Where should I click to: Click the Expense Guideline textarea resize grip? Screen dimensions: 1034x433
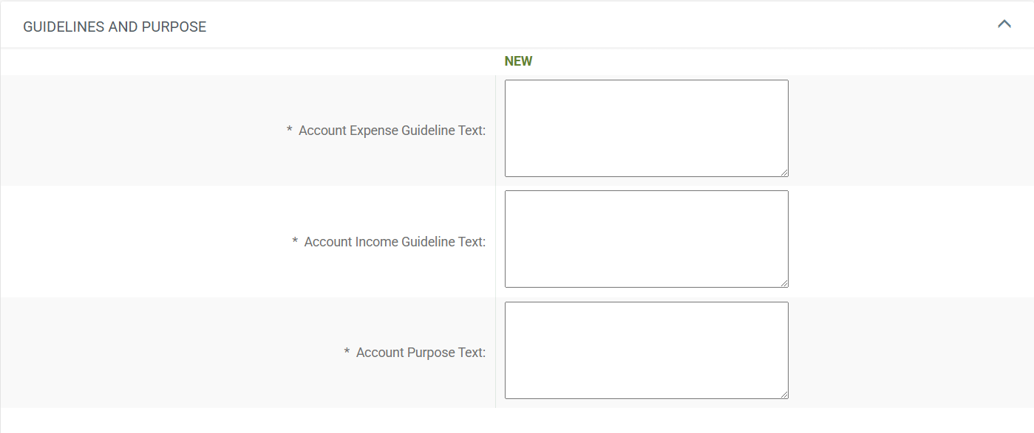tap(784, 173)
